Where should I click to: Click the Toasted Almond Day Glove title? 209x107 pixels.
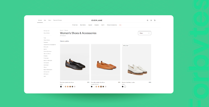pyautogui.click(x=98, y=82)
